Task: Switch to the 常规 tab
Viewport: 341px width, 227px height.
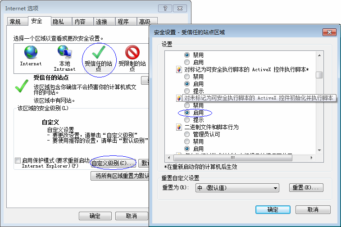Action: [15, 22]
